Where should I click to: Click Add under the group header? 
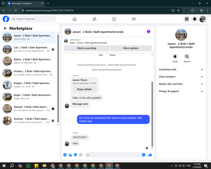click(101, 55)
